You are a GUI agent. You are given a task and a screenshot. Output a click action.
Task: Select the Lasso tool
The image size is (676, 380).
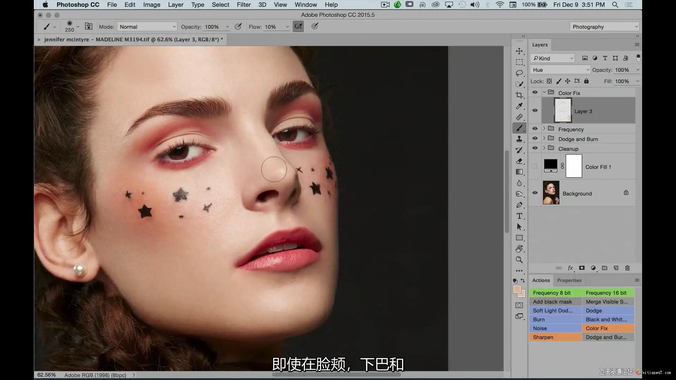coord(519,73)
